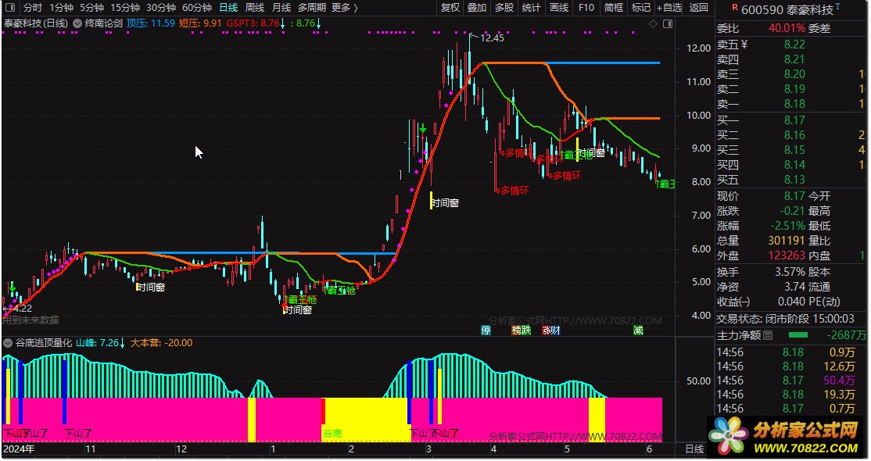Switch to 30分钟 period
The image size is (871, 461).
(161, 8)
